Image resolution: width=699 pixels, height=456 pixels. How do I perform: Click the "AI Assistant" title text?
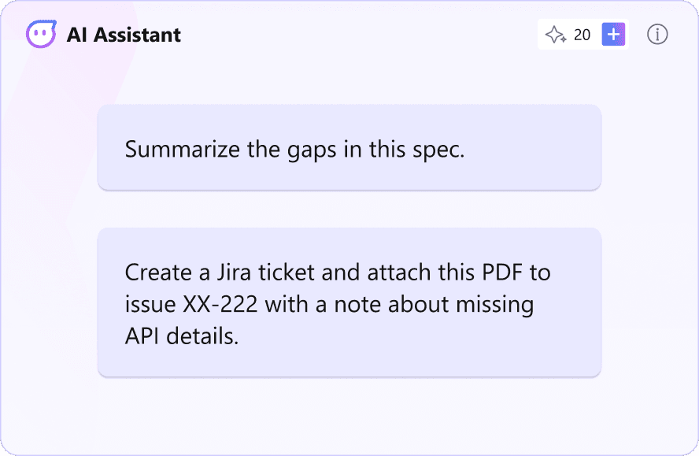click(124, 35)
